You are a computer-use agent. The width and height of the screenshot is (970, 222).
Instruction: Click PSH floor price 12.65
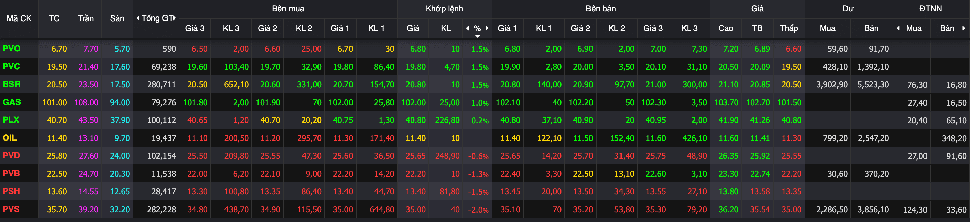pos(120,192)
